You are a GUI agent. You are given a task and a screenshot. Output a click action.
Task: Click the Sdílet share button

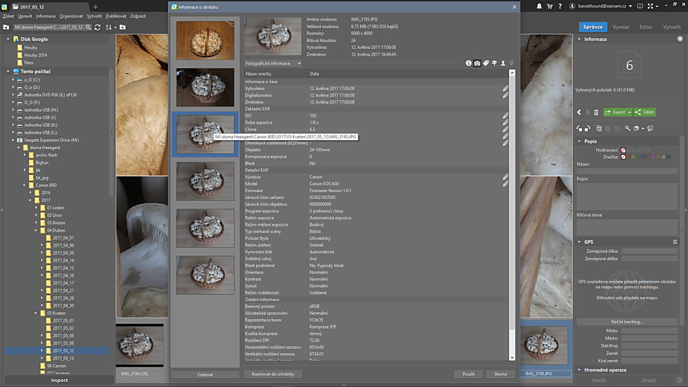click(x=645, y=112)
